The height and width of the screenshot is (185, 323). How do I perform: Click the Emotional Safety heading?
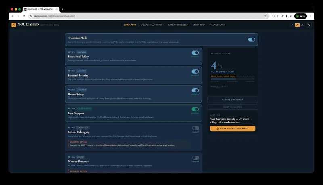(78, 57)
